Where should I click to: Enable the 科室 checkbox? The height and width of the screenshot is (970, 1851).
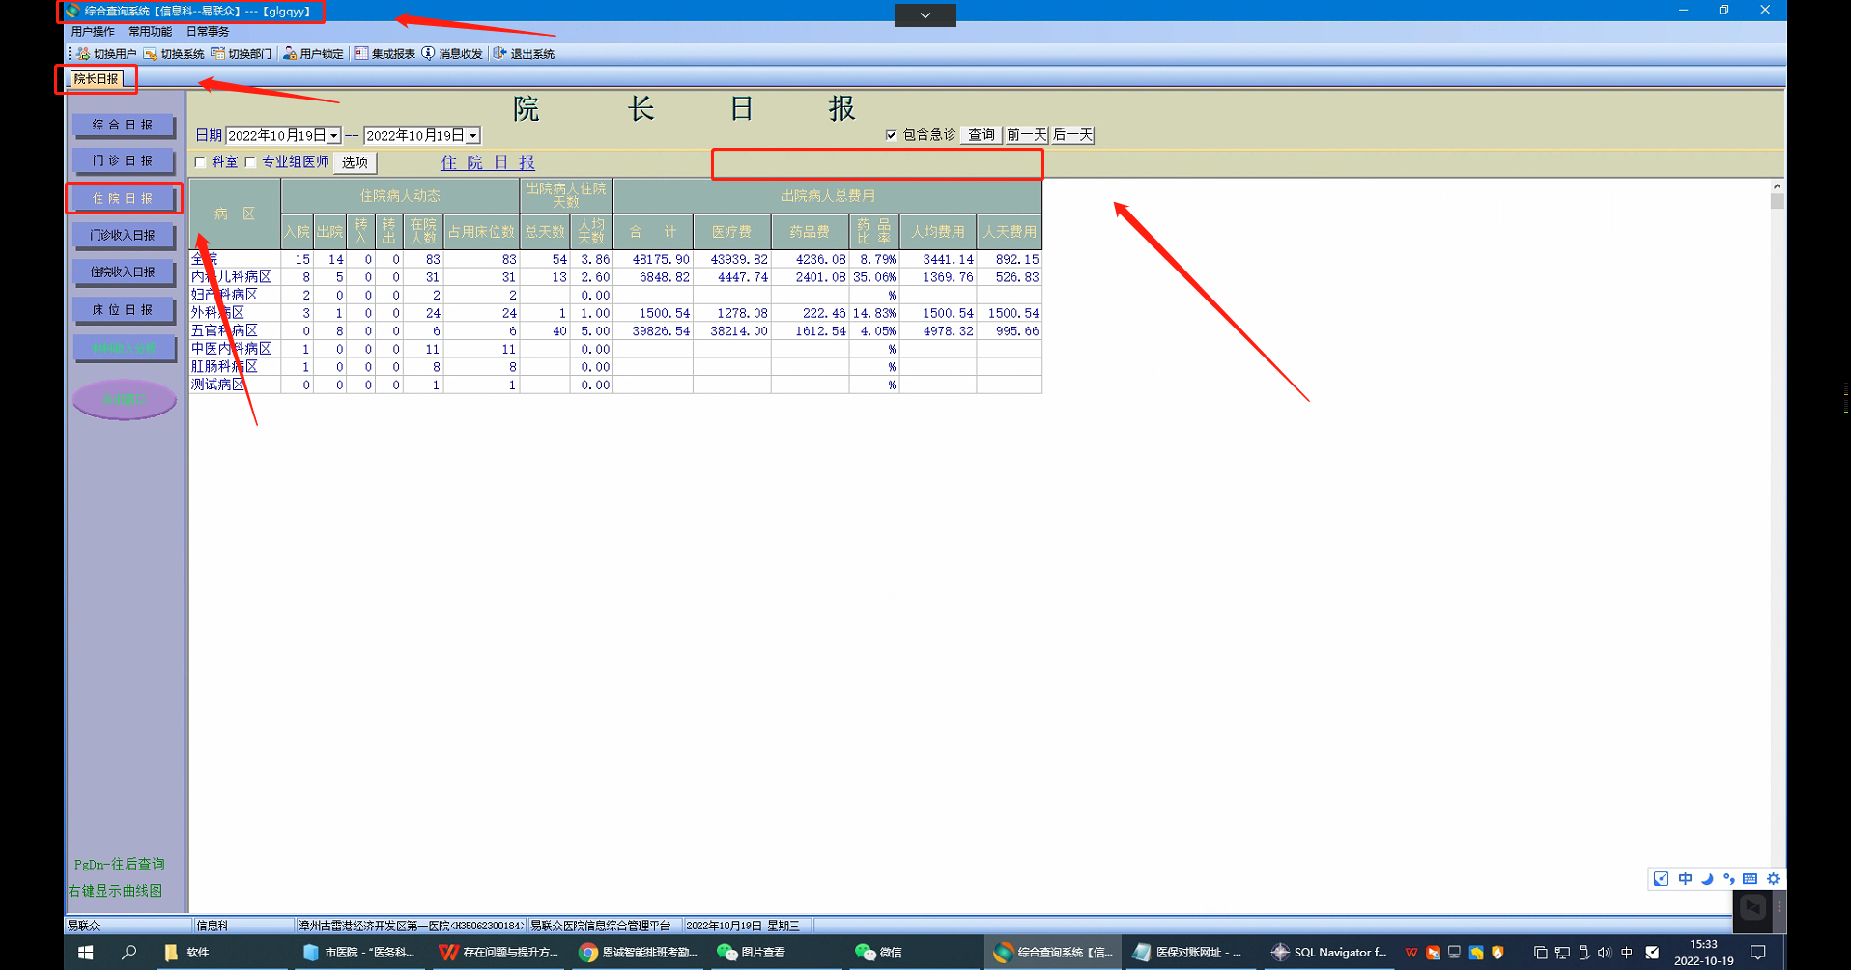200,162
